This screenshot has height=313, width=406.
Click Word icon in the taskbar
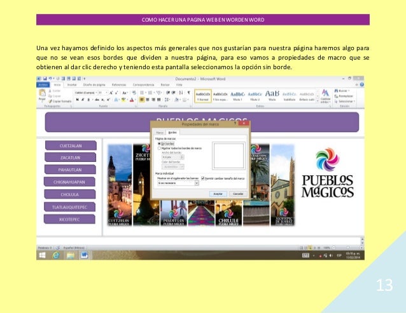tap(84, 255)
